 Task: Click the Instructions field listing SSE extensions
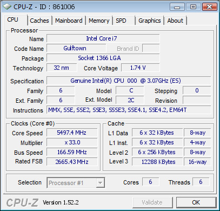pyautogui.click(x=129, y=110)
